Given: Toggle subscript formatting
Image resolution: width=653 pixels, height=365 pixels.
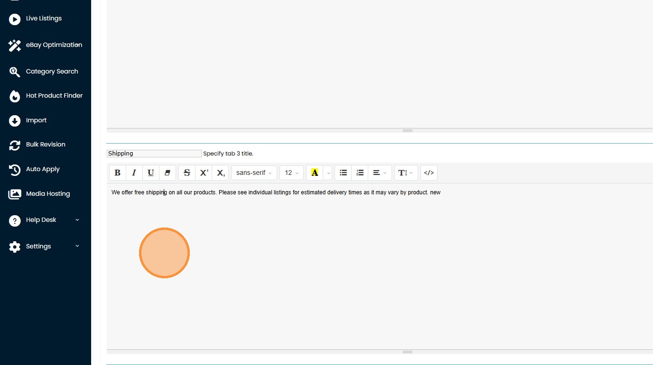Looking at the screenshot, I should pos(220,173).
